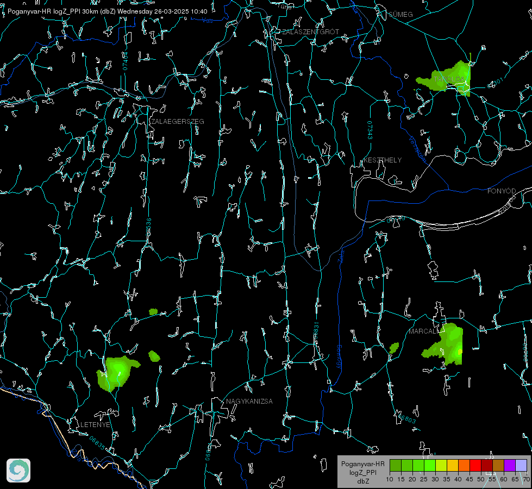Screen dimensions: 532x489
Task: Click the ZALASZENTGRÓT city label
Action: 310,32
